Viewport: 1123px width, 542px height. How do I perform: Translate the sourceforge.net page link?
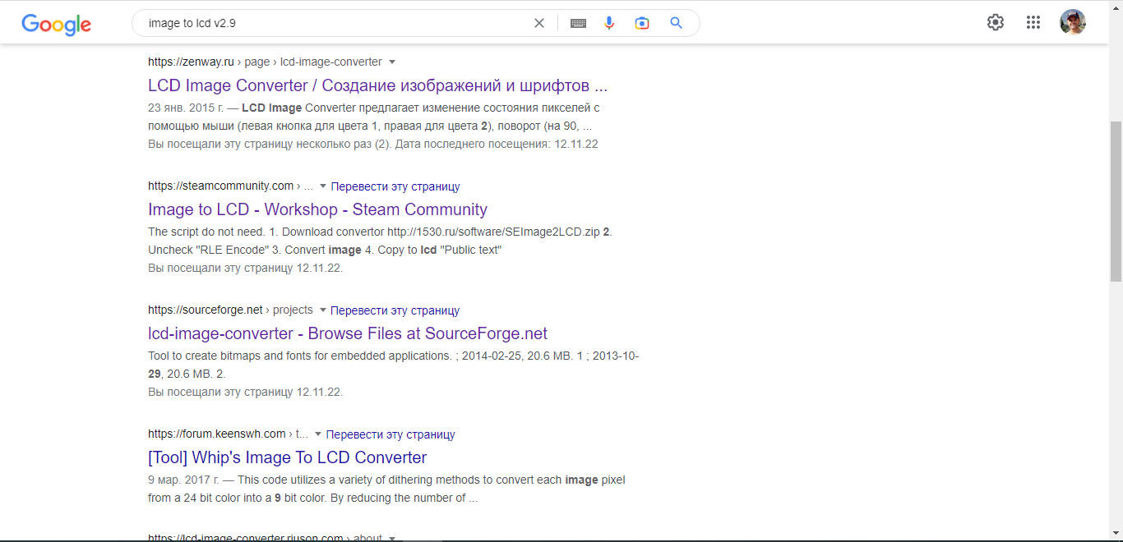tap(395, 310)
